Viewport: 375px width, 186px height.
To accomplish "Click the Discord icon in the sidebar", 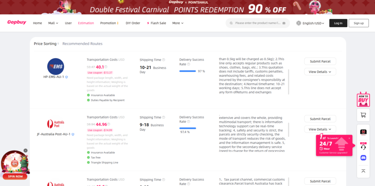I will (363, 158).
